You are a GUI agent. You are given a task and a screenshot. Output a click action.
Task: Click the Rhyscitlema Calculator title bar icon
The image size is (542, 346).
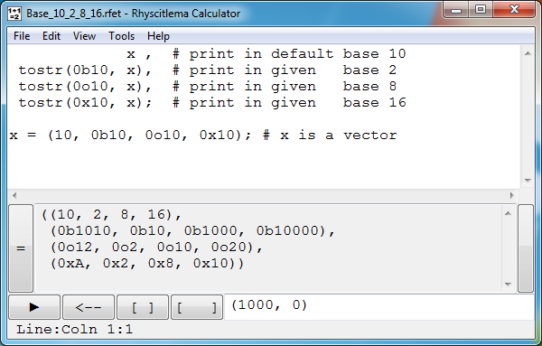14,14
